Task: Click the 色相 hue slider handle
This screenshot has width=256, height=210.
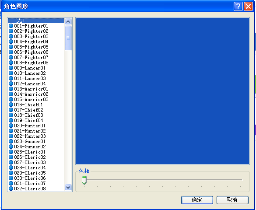Action: pos(84,180)
